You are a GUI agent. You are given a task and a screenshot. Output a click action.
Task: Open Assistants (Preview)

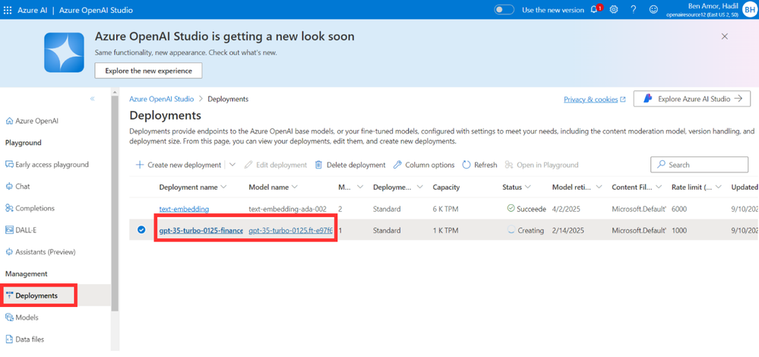tap(40, 252)
